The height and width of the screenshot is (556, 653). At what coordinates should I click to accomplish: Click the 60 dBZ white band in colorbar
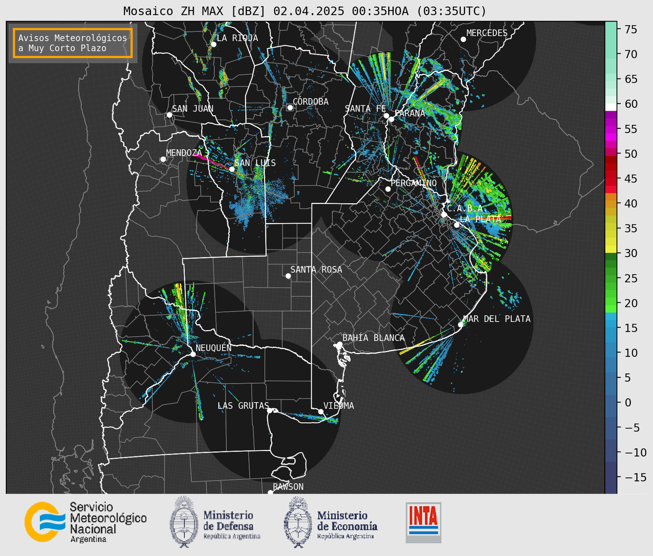pyautogui.click(x=611, y=107)
